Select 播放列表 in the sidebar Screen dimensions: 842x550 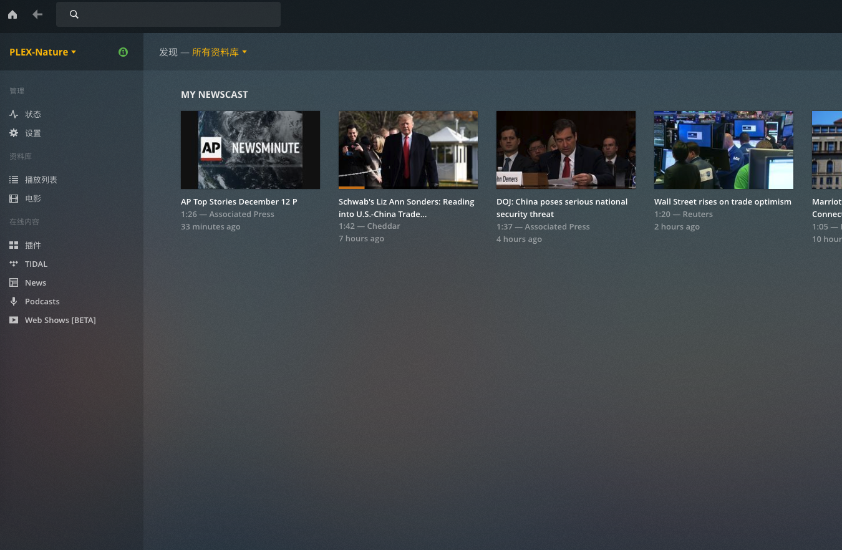(x=41, y=180)
